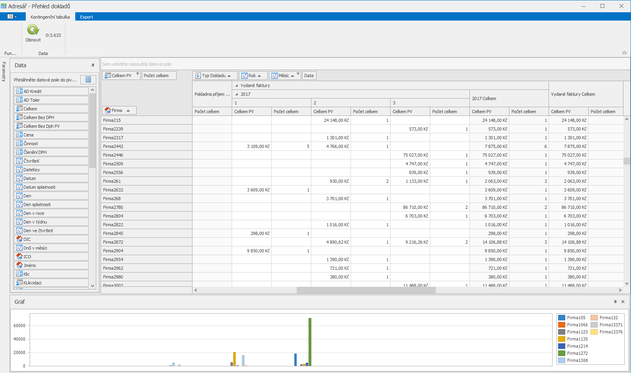
Task: Open the Parametry side panel tab
Action: point(4,72)
